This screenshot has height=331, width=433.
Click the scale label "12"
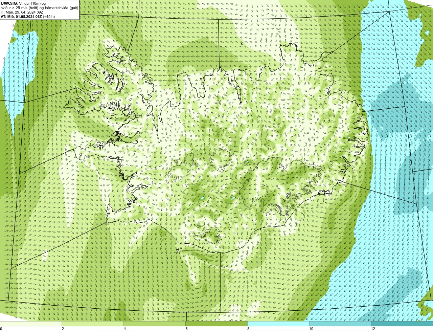[373, 329]
